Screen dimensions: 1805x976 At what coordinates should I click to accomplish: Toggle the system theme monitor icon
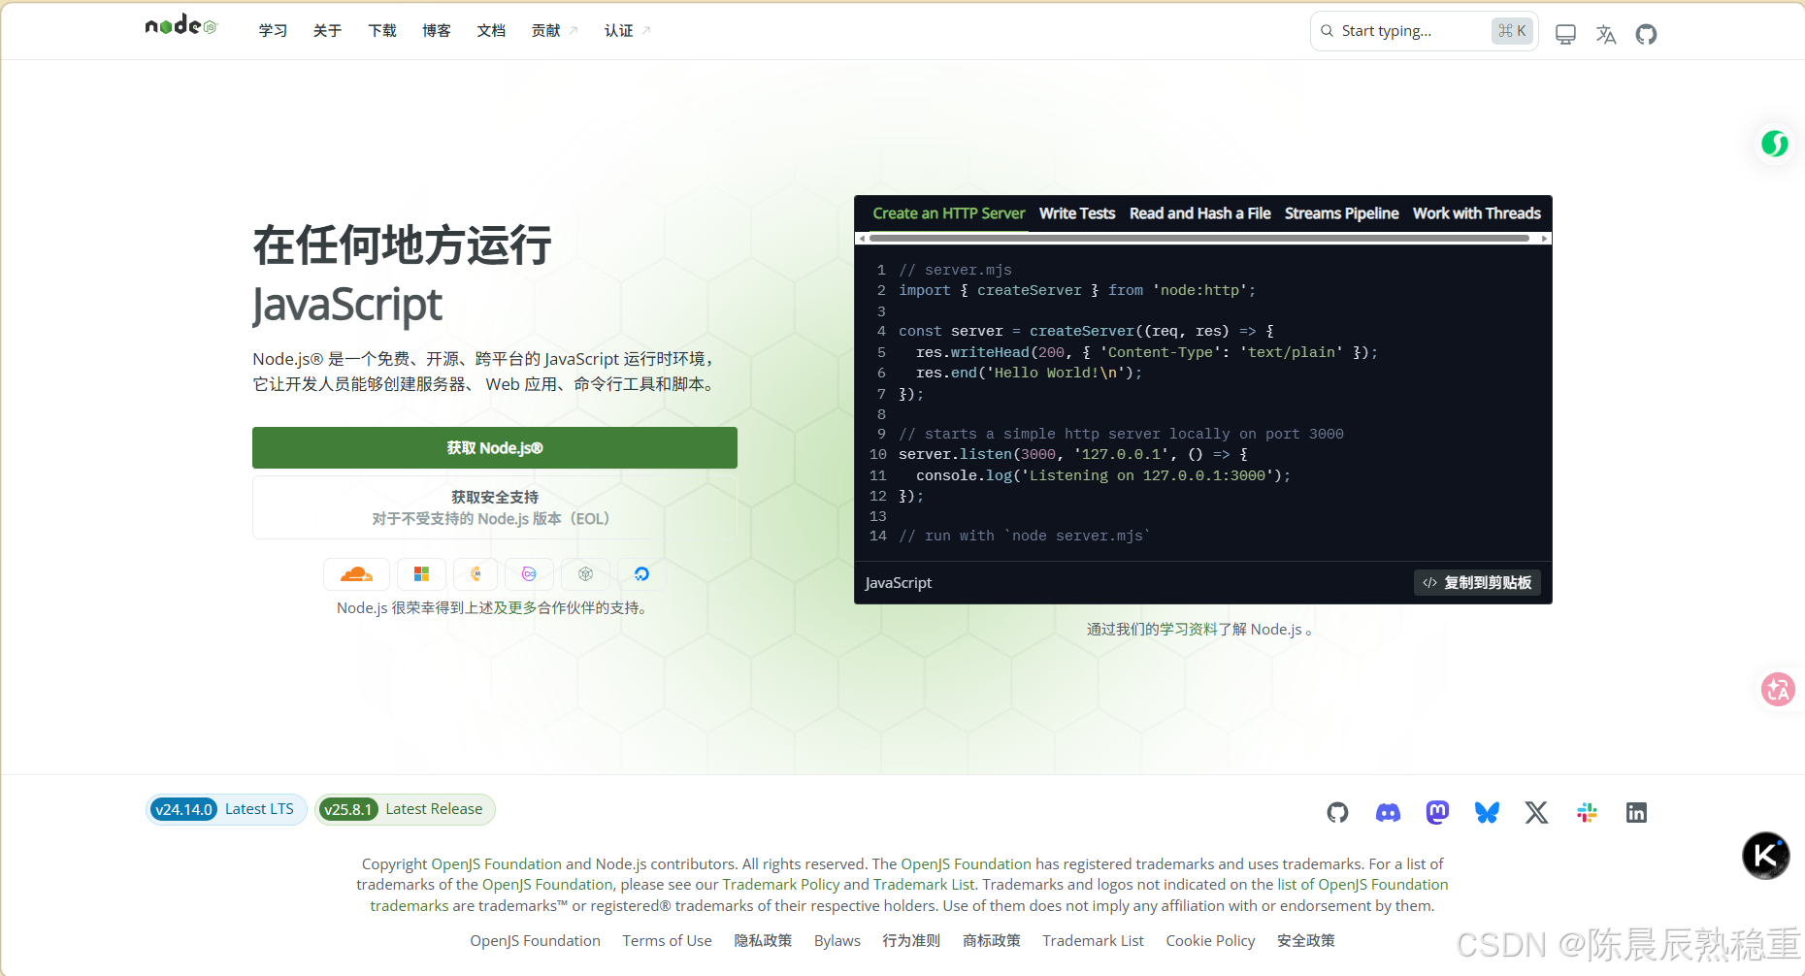click(x=1565, y=35)
